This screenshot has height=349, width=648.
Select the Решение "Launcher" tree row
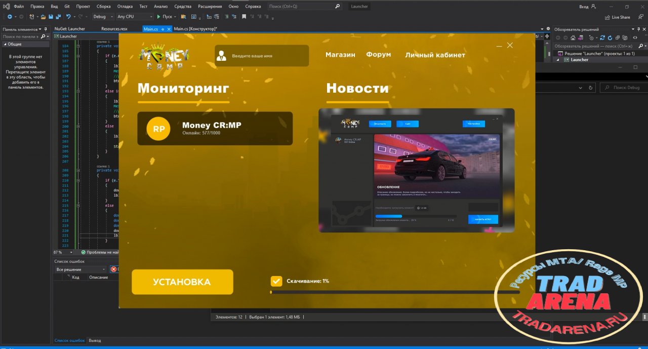[x=599, y=53]
